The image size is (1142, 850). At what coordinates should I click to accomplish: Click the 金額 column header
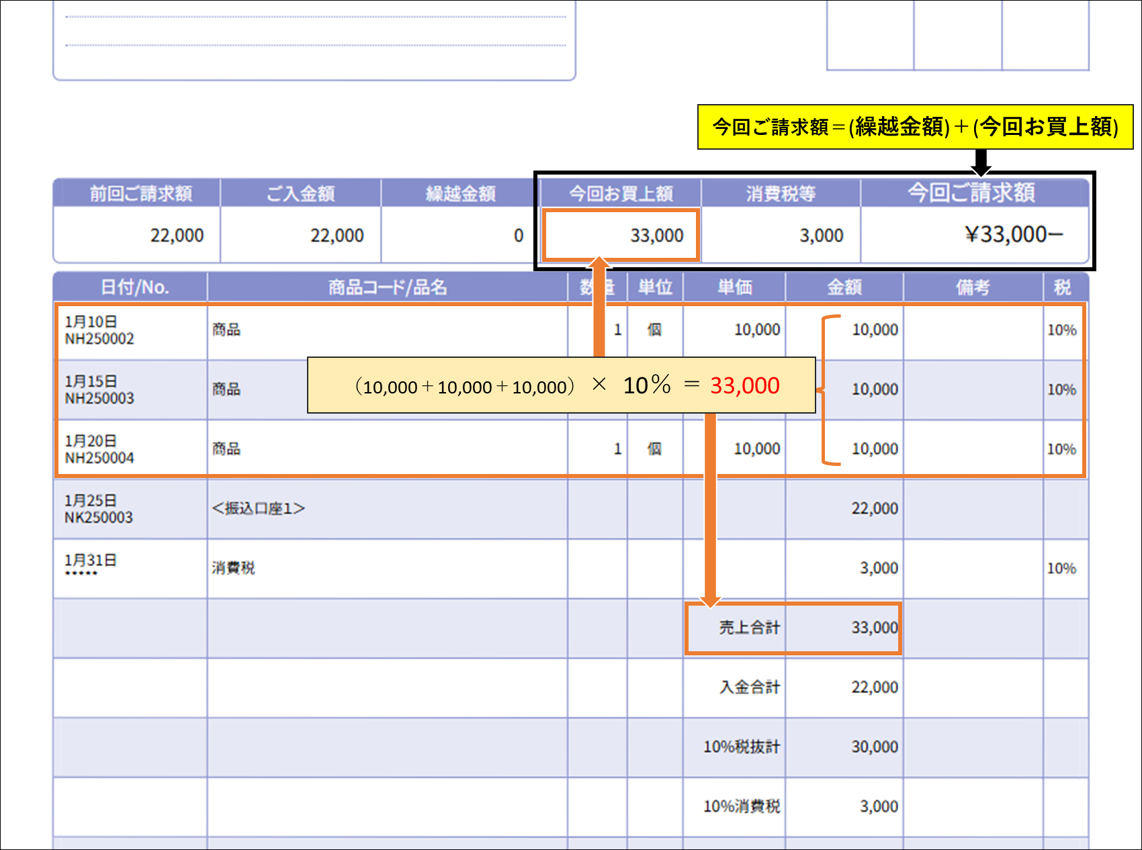[x=844, y=287]
